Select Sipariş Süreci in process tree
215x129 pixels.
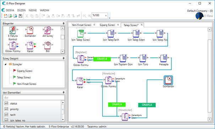(x=25, y=71)
